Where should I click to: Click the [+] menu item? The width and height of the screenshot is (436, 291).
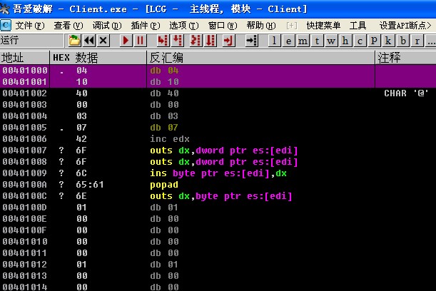pyautogui.click(x=292, y=26)
